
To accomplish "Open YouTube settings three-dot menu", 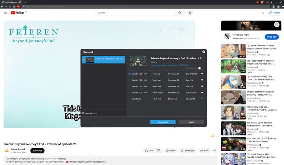I will point(263,13).
